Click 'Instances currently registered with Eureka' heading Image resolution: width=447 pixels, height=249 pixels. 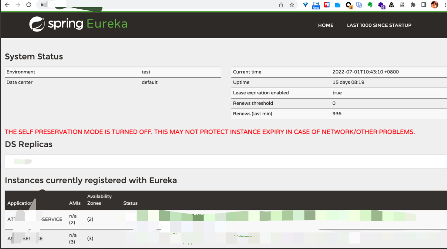coord(91,180)
